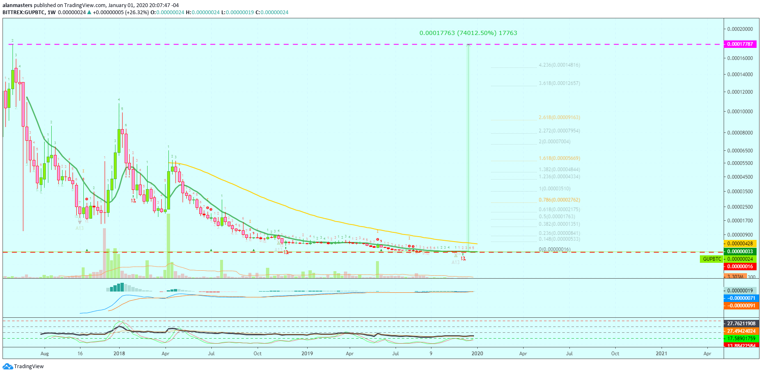Click the 0.00008000 price axis tick
Viewport: 762px width, 374px height.
click(740, 133)
